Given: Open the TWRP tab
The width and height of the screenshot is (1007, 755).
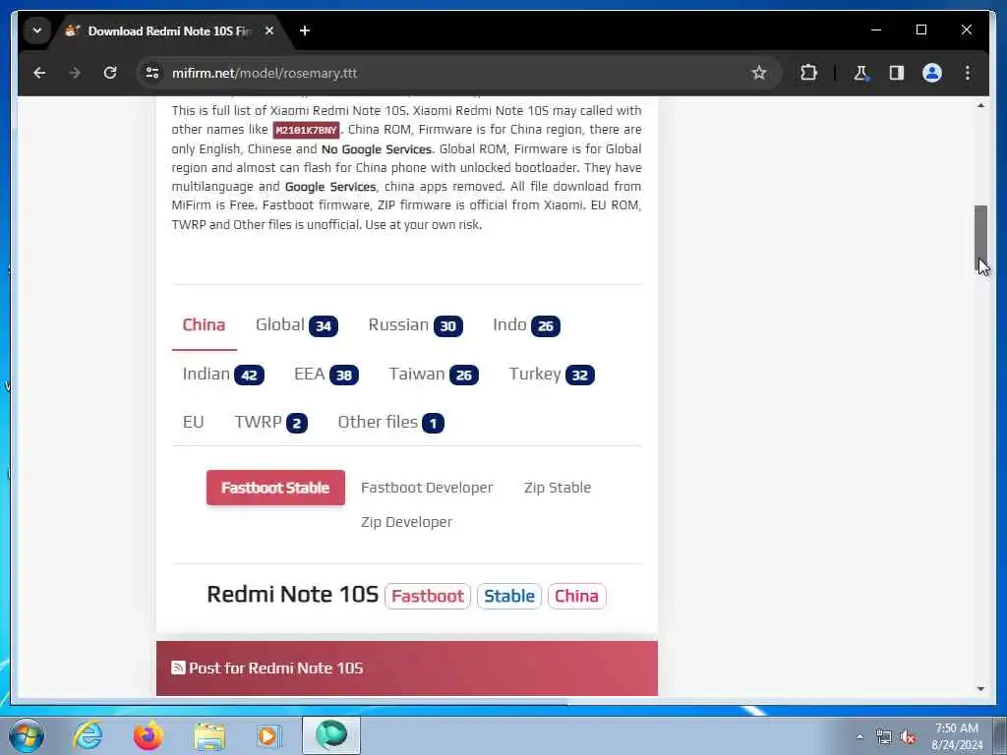Looking at the screenshot, I should tap(270, 423).
